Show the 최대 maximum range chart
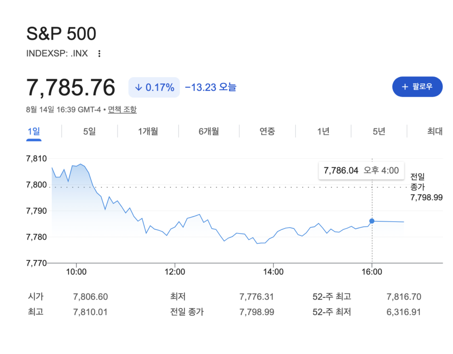This screenshot has height=354, width=453. click(x=435, y=132)
